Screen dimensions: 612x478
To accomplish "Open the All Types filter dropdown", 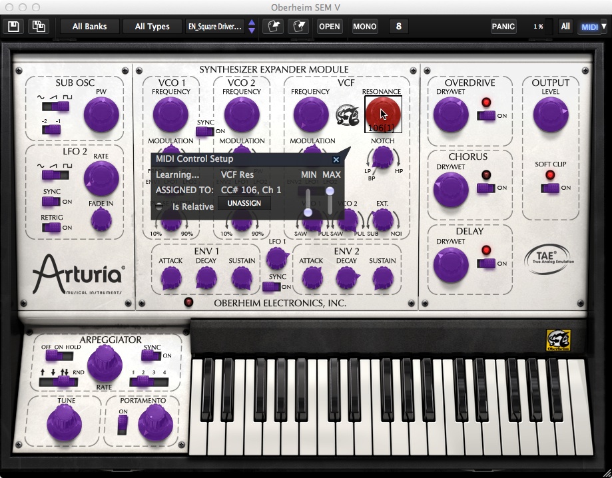I will (152, 27).
